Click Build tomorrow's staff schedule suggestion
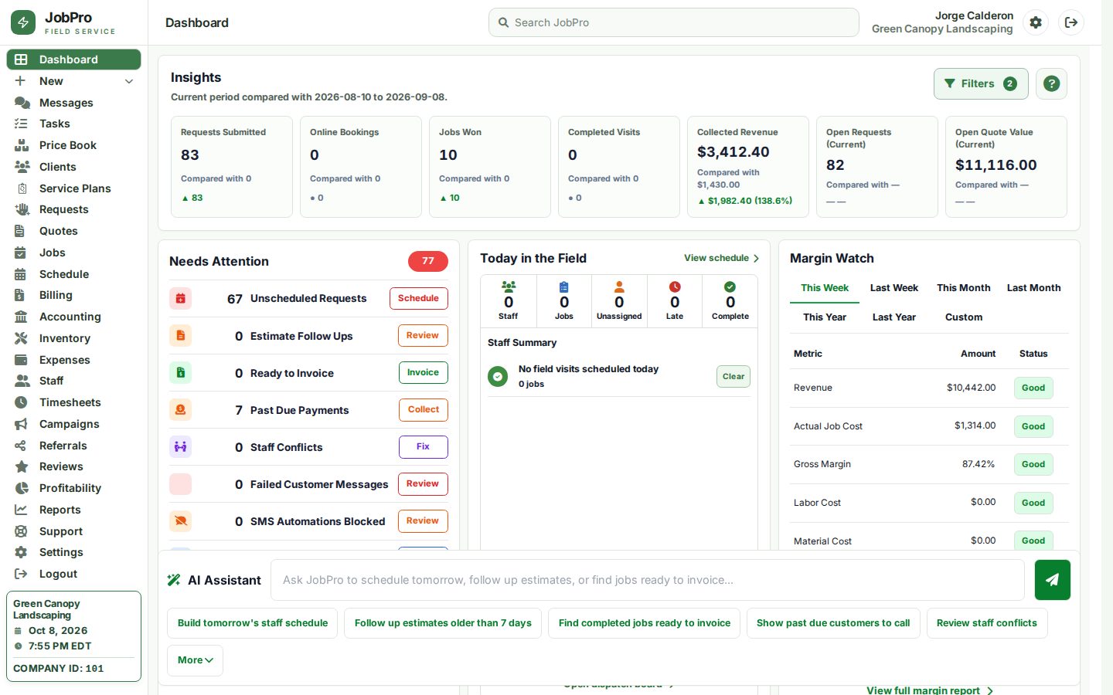The height and width of the screenshot is (695, 1113). pyautogui.click(x=253, y=623)
